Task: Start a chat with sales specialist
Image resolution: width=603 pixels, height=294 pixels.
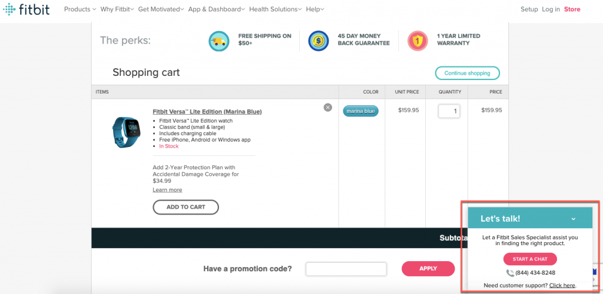Action: (530, 259)
